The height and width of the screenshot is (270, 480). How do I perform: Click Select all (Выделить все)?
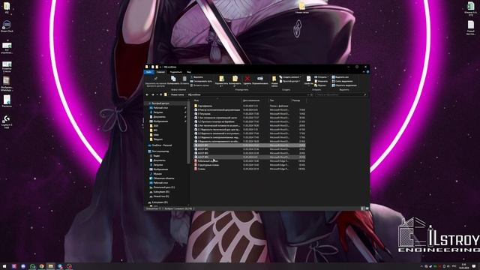[340, 77]
